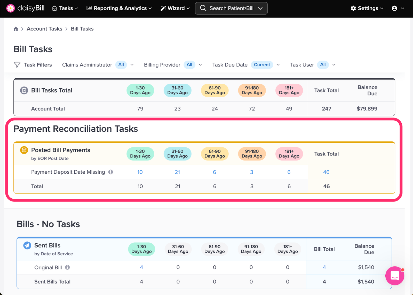Click the Search Patient/Bill field

231,8
